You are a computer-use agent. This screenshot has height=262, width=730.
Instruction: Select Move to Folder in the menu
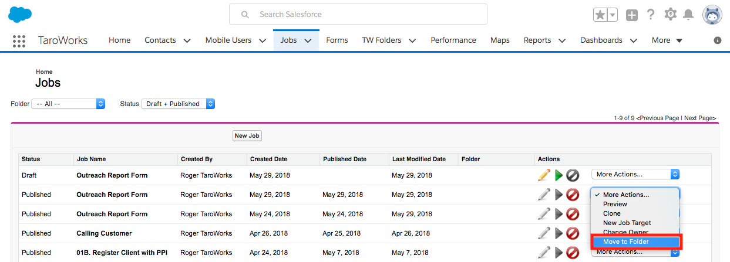tap(635, 241)
